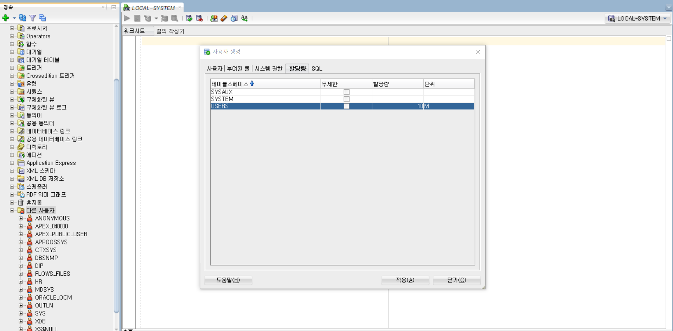Expand the Application Express node

[12, 163]
